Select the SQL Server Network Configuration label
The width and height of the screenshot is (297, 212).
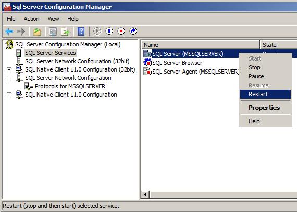[x=68, y=78]
